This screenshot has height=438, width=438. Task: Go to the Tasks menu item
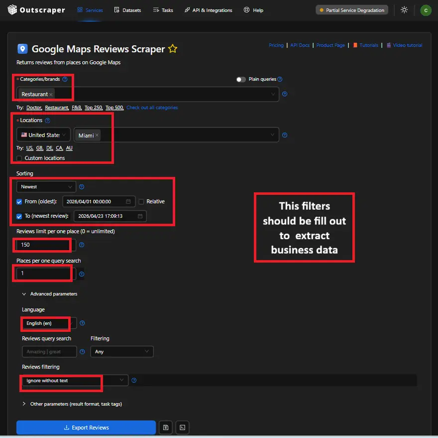click(163, 10)
